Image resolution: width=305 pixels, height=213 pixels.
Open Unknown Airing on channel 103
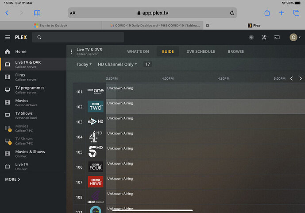point(205,122)
